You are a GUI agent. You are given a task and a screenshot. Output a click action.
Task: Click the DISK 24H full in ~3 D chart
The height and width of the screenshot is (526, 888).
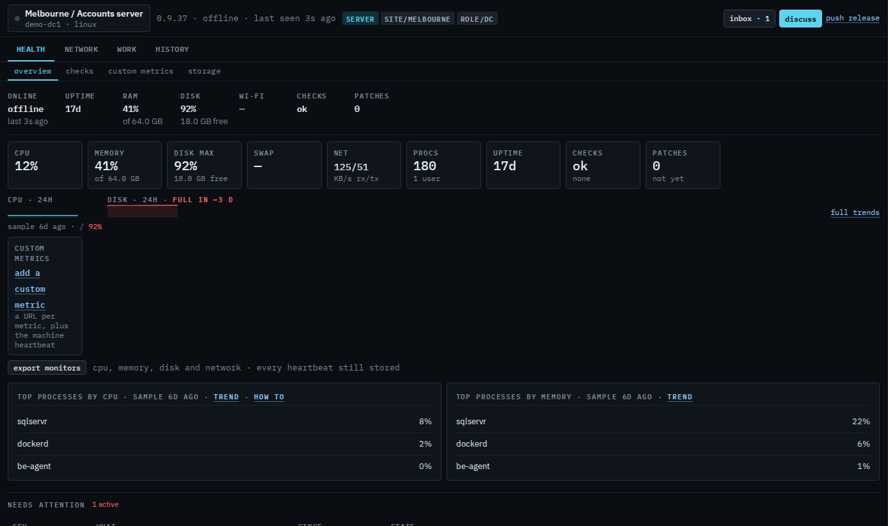click(143, 212)
